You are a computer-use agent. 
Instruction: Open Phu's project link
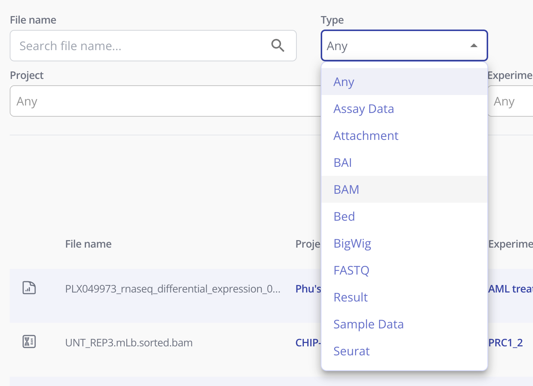pos(307,288)
